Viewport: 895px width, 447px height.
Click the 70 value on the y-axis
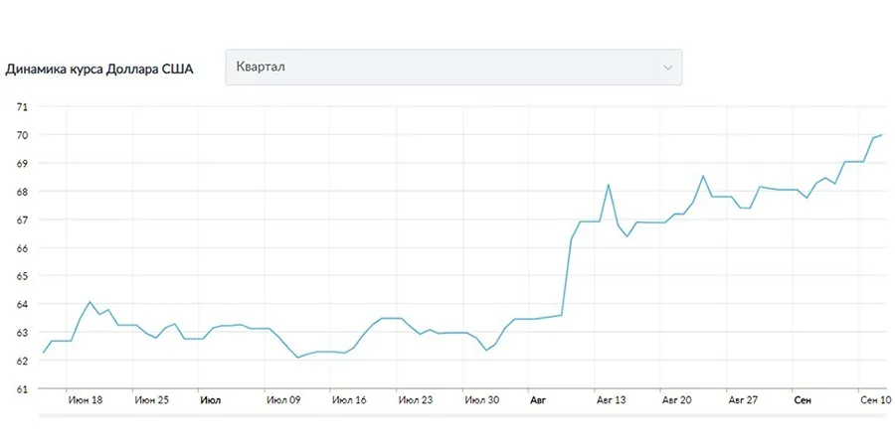coord(22,135)
